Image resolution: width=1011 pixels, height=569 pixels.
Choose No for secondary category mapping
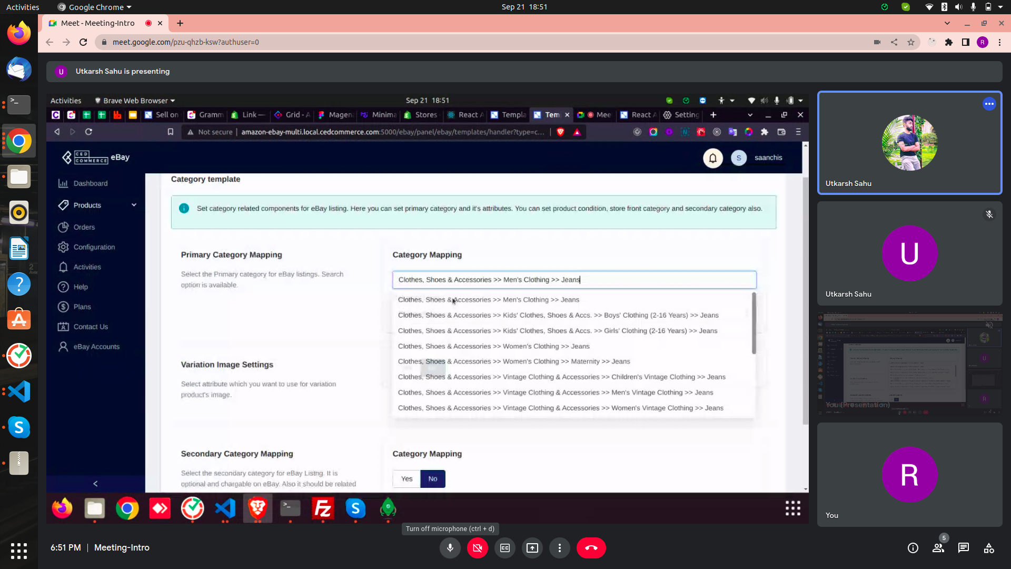coord(433,479)
